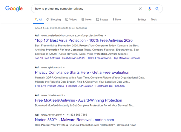
Task: Open the Tools menu
Action: (x=154, y=20)
